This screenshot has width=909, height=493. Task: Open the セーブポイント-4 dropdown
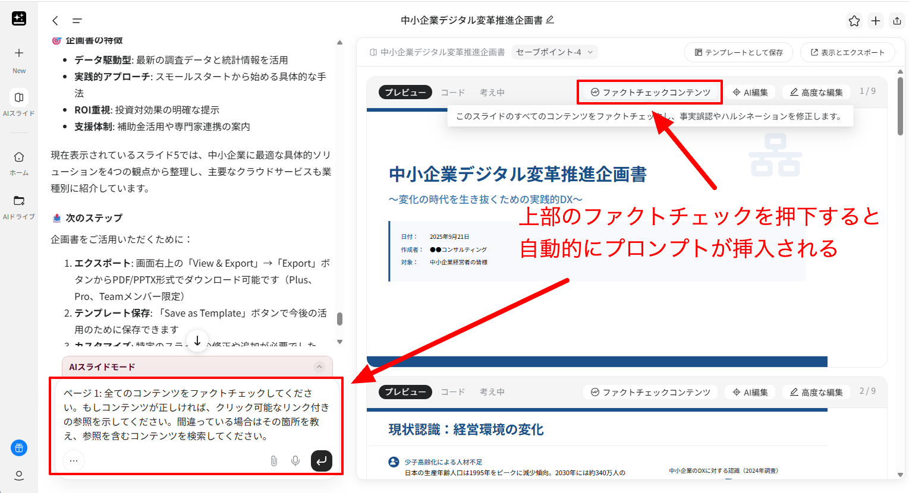(x=554, y=52)
